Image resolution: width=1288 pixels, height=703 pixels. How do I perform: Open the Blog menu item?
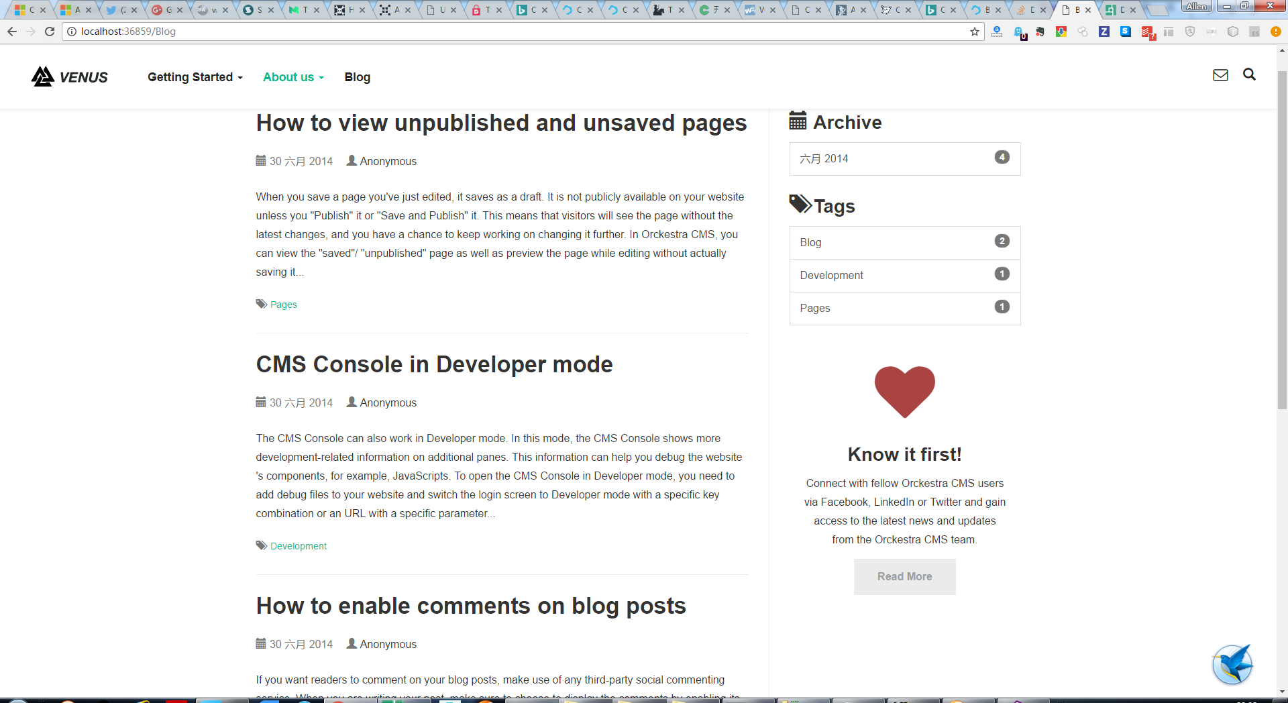(x=357, y=77)
